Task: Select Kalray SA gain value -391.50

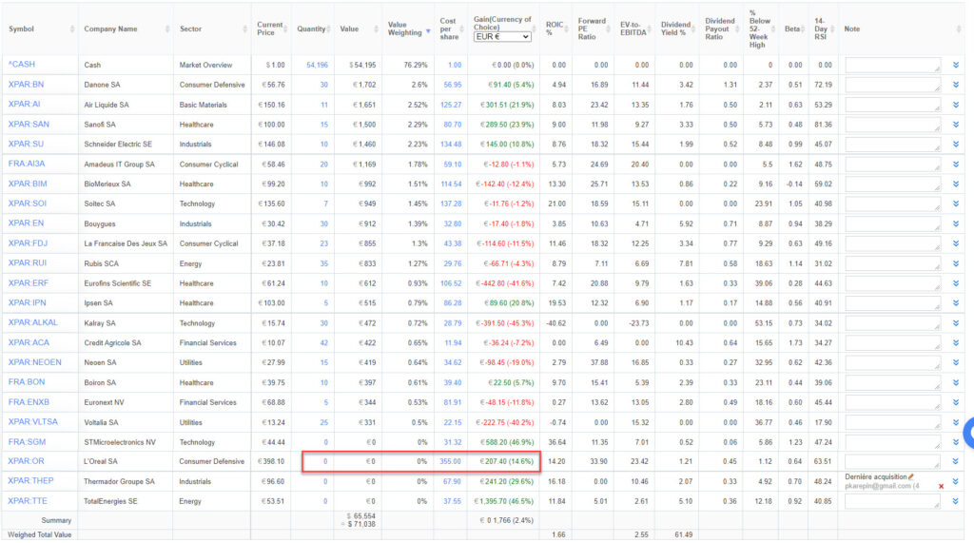Action: [505, 323]
